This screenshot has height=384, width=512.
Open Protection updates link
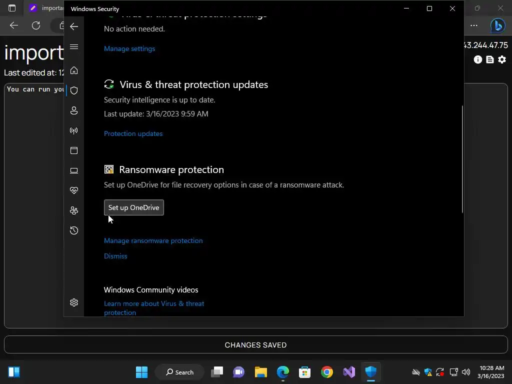click(x=133, y=133)
